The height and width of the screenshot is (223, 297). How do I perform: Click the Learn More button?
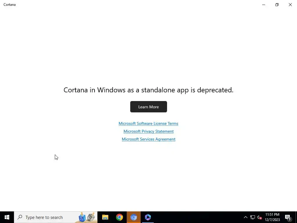[148, 107]
